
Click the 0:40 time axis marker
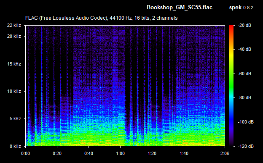tap(89, 153)
